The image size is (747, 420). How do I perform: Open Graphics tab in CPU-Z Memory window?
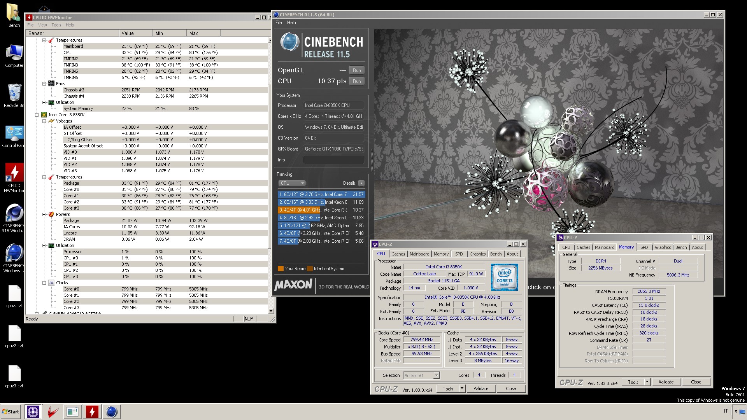[x=663, y=247]
